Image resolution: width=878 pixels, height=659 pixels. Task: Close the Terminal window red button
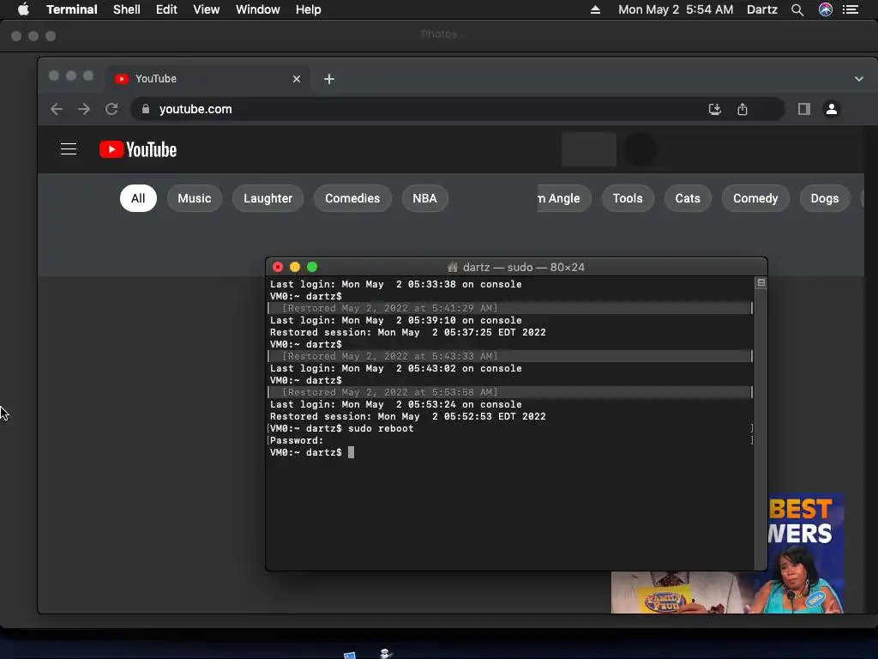[278, 268]
